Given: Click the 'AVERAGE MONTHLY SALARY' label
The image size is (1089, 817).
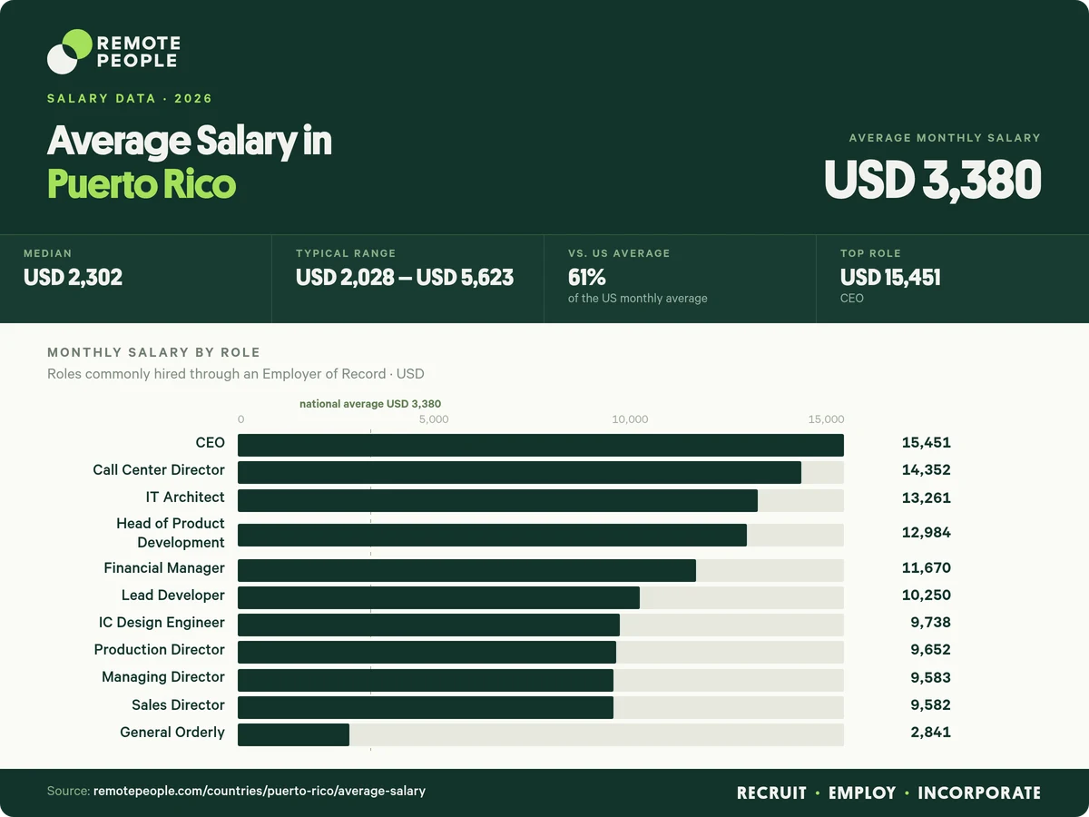Looking at the screenshot, I should click(945, 138).
